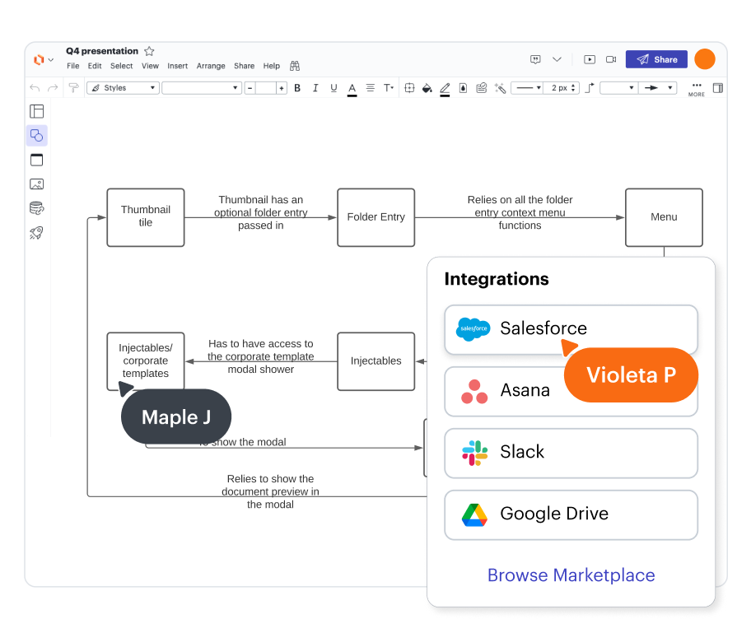Open the data linking database icon
Viewport: 751px width, 628px height.
pos(36,207)
